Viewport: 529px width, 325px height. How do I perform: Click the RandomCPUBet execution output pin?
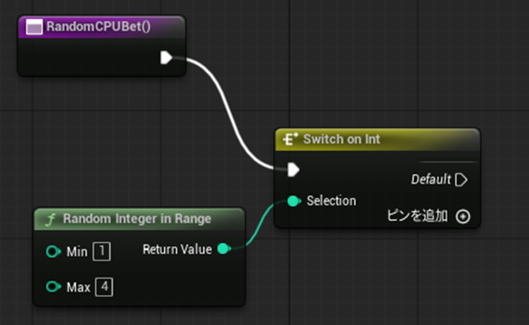pos(167,58)
